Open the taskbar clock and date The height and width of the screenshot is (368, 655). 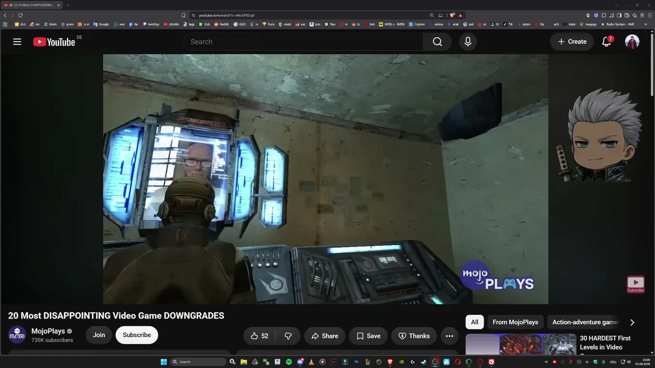tap(642, 362)
